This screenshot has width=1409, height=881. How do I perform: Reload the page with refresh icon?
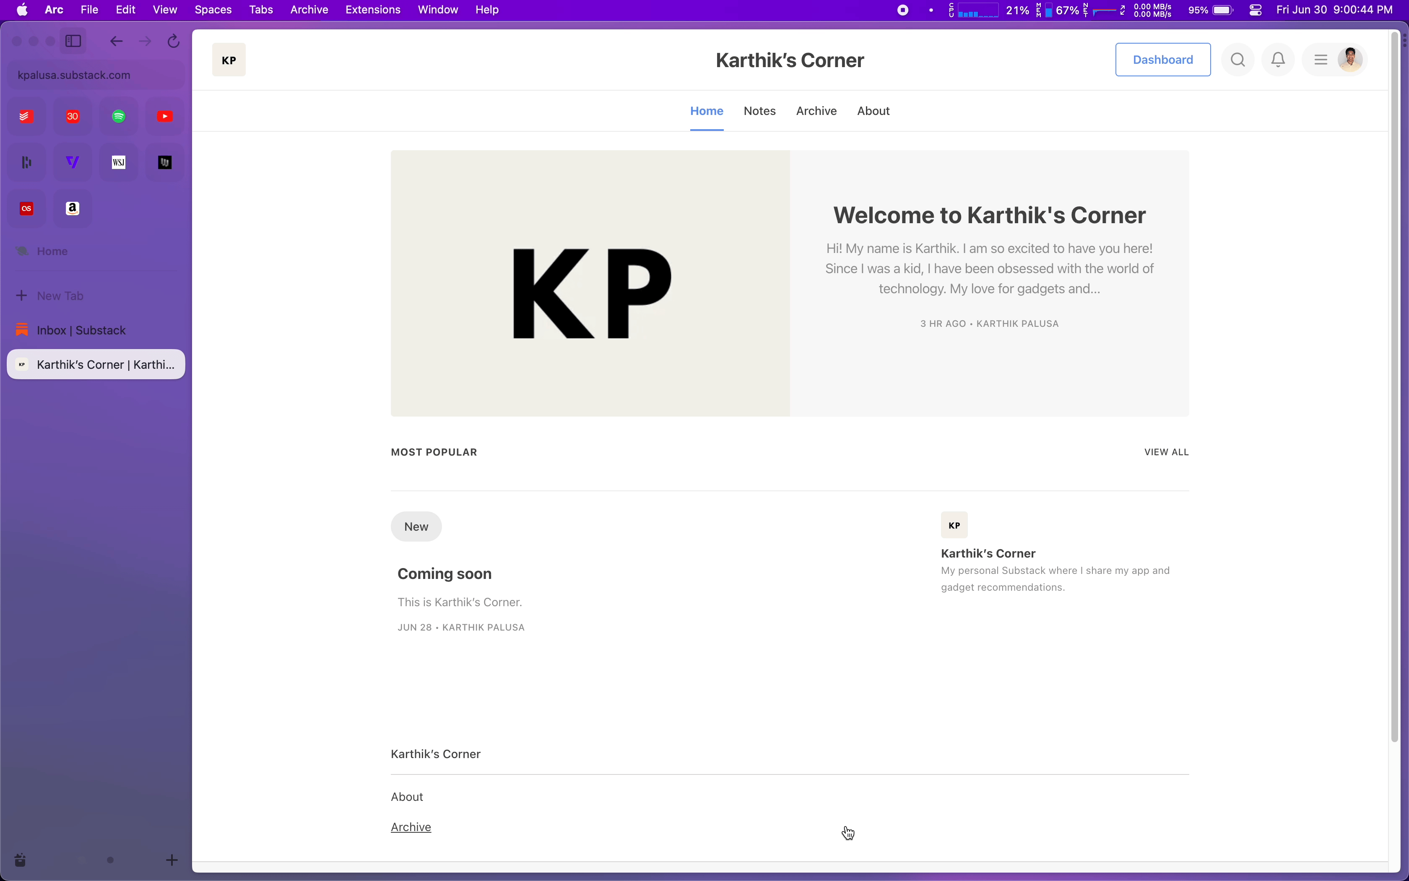click(174, 42)
